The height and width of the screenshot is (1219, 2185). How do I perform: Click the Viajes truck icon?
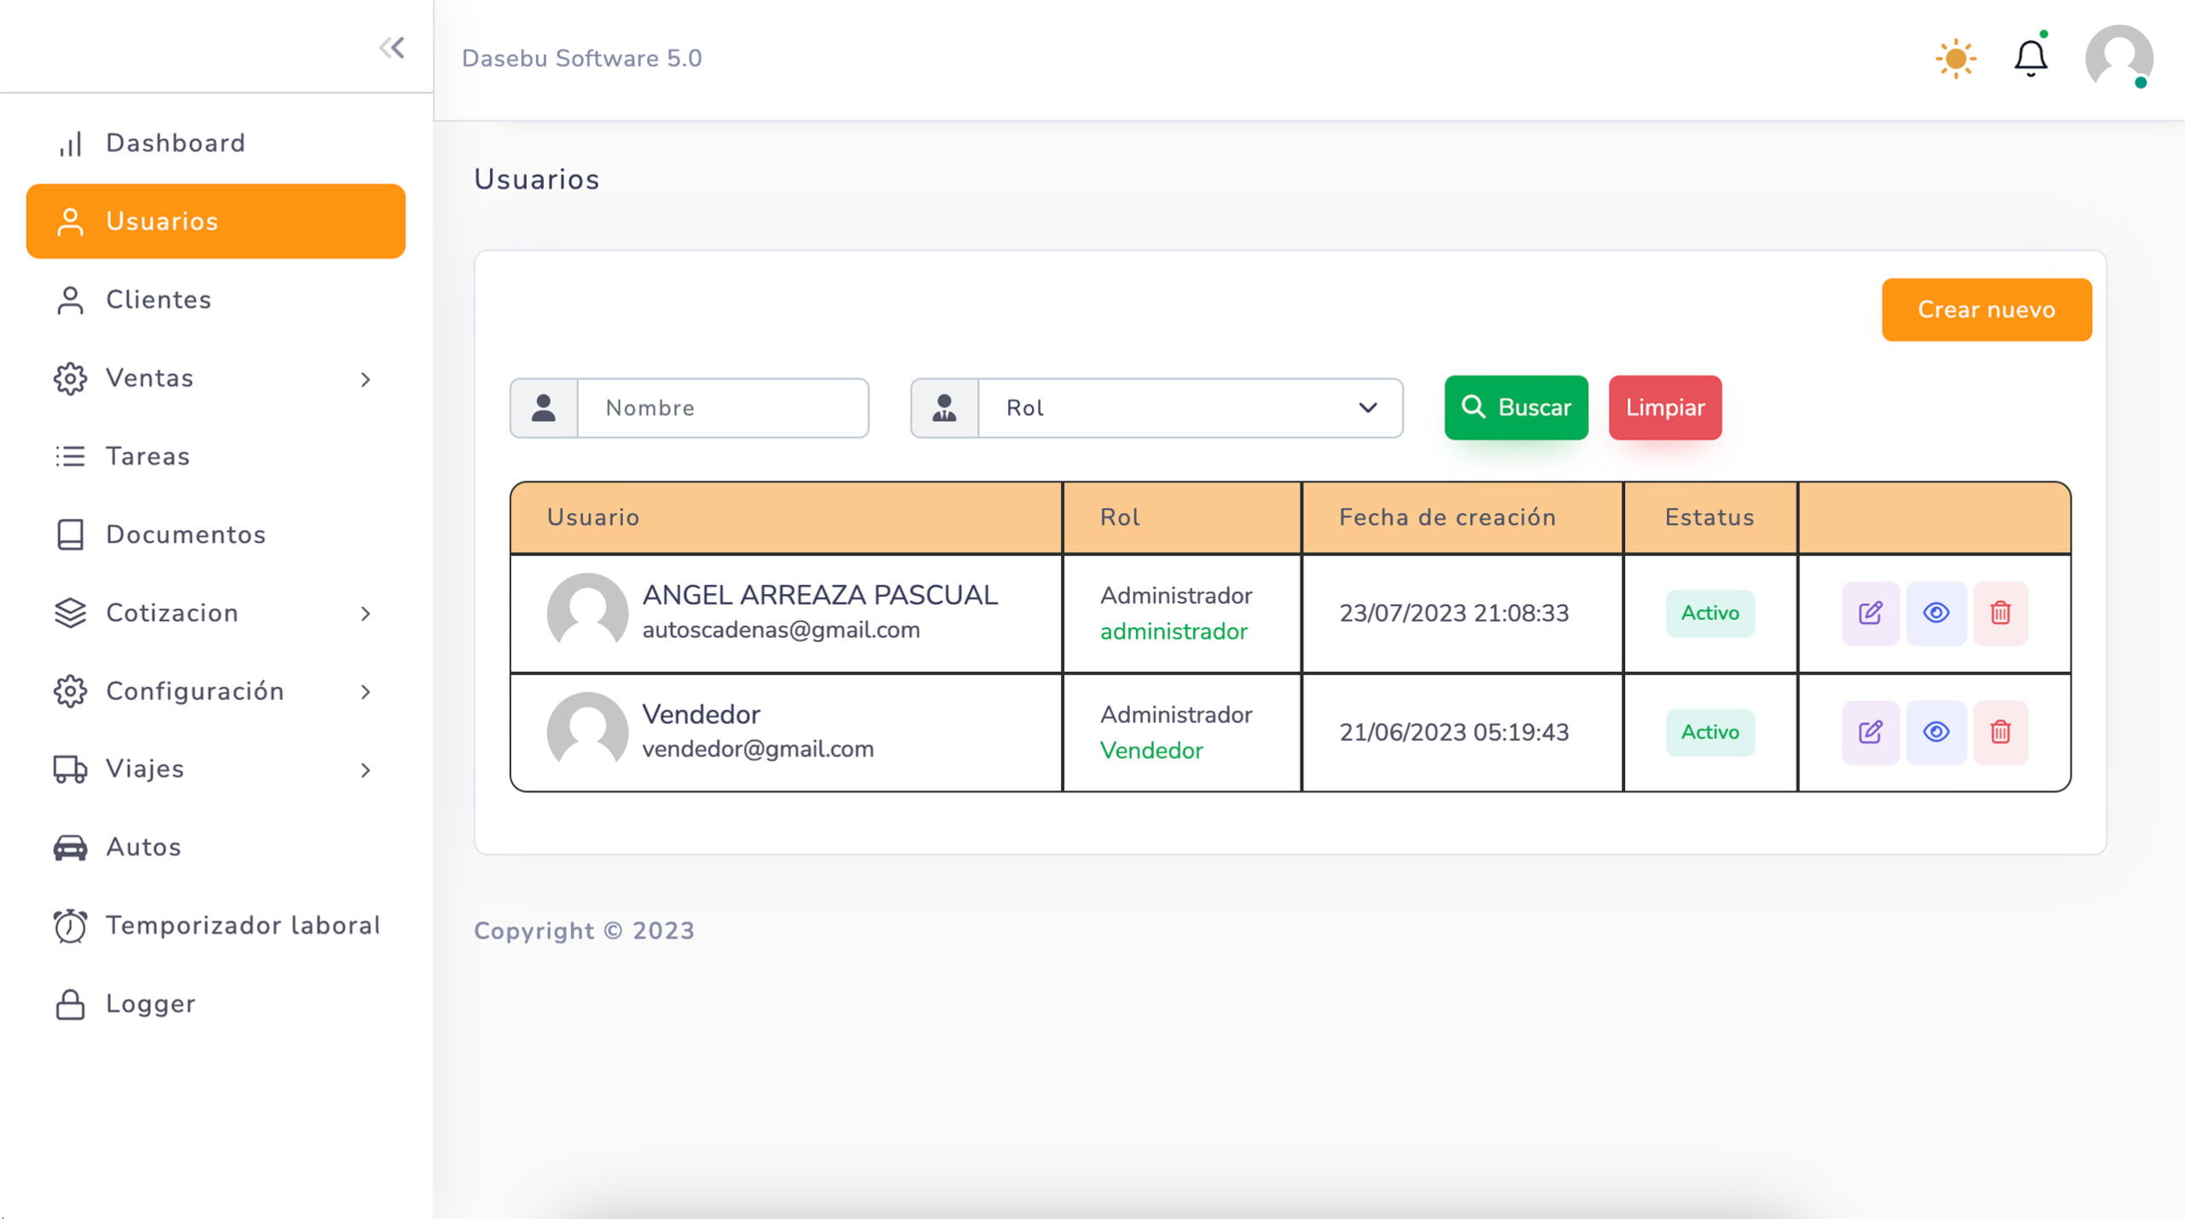point(70,769)
